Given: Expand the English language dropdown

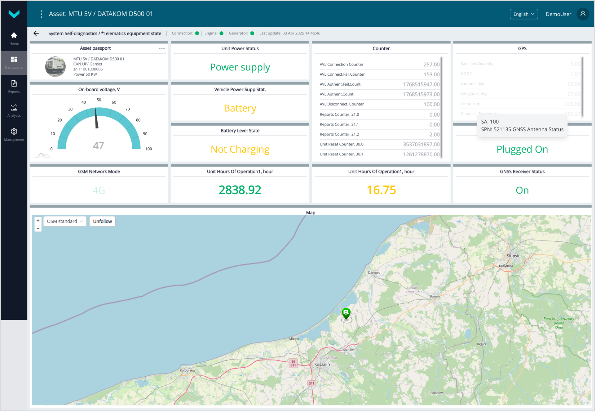Looking at the screenshot, I should coord(524,14).
